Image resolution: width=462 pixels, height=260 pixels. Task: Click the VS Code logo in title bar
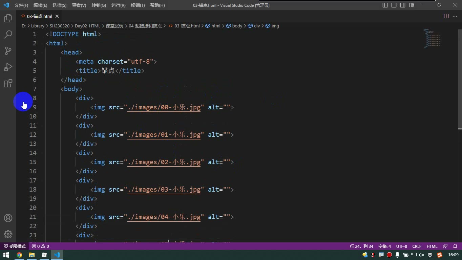(6, 5)
